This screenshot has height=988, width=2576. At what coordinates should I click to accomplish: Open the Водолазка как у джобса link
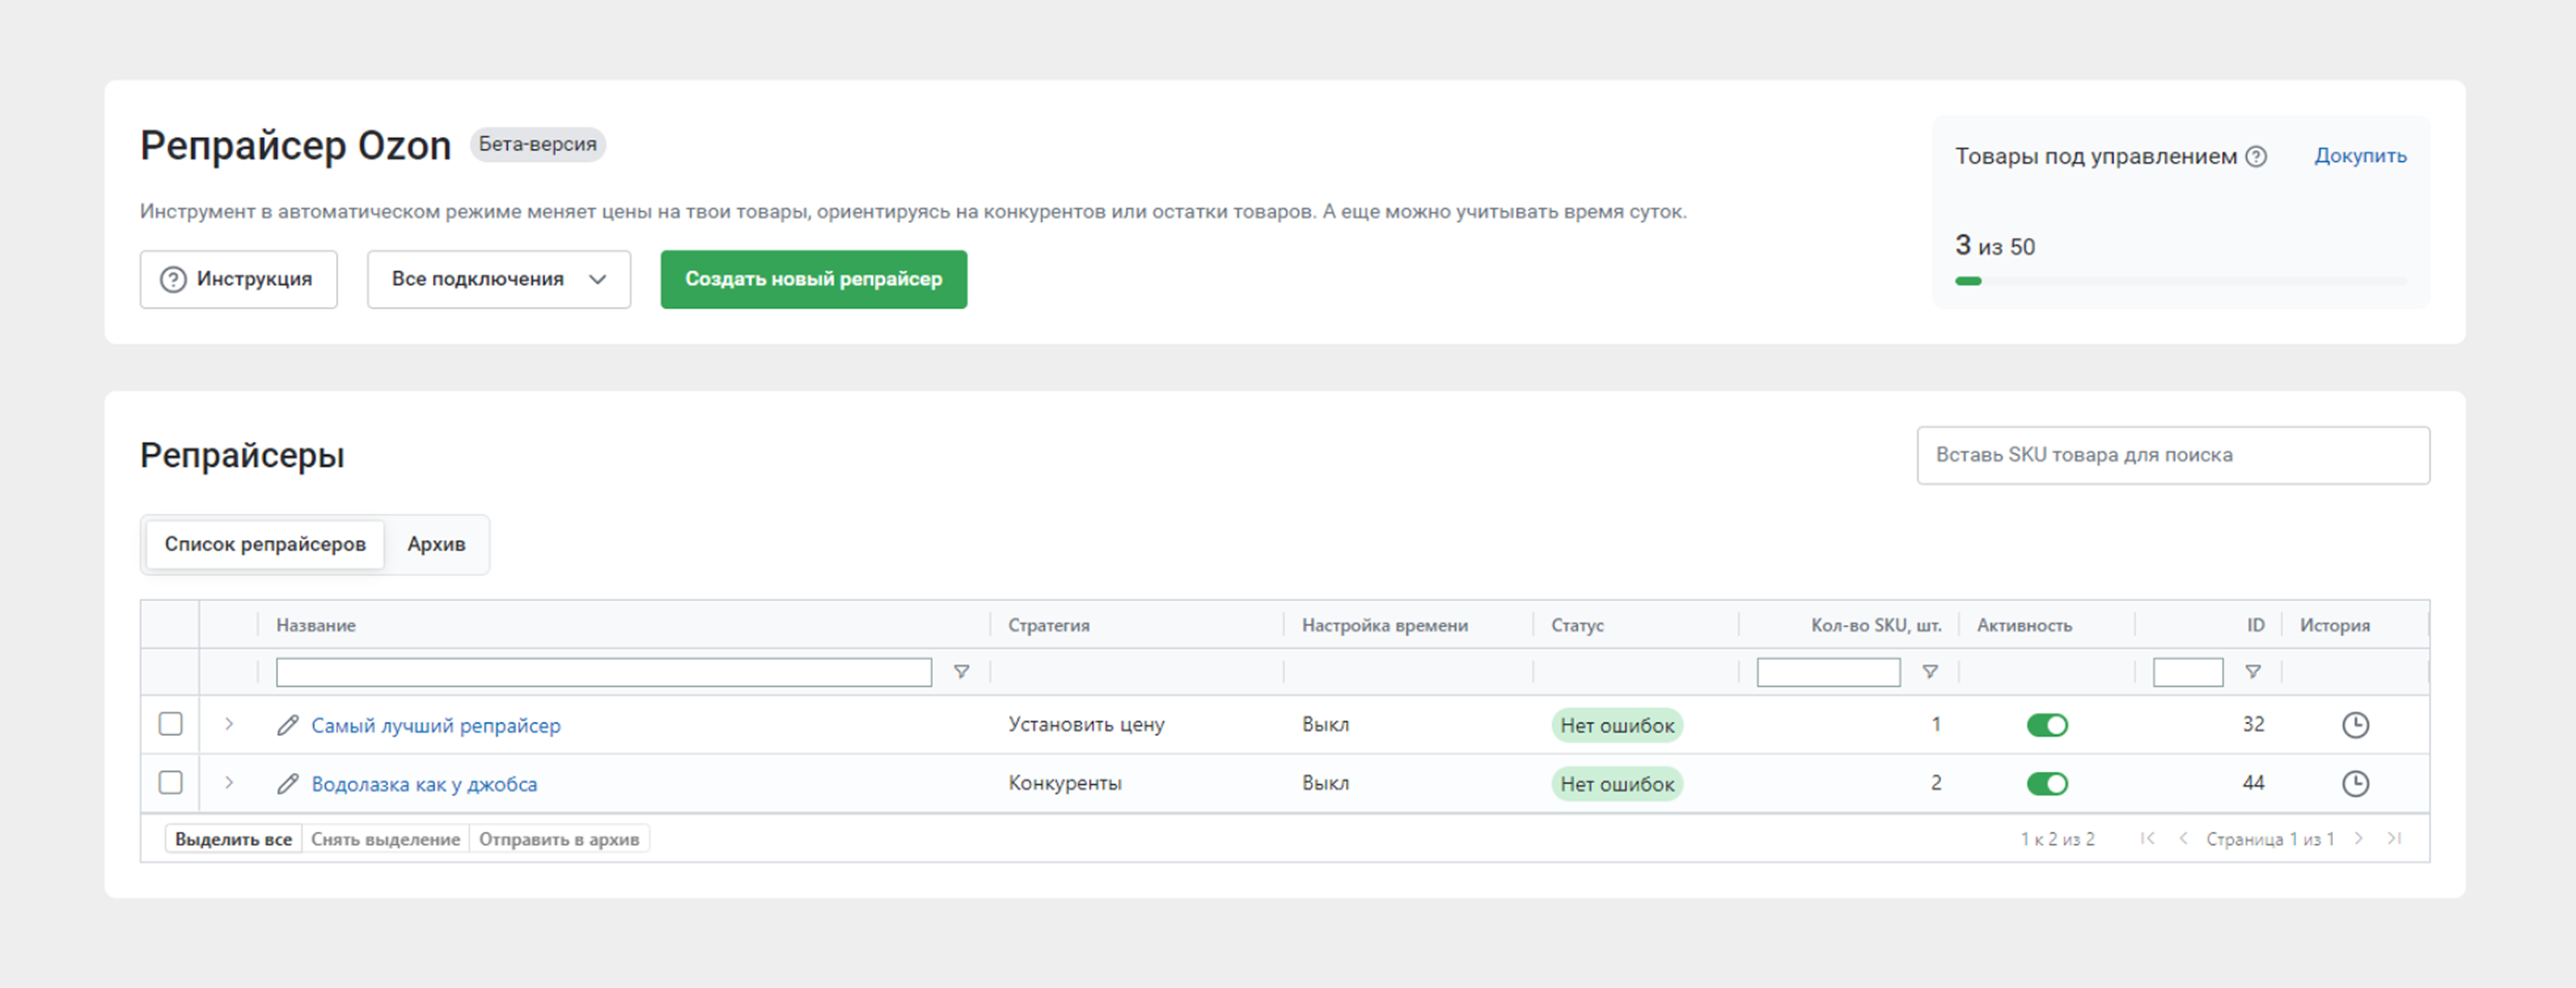(x=424, y=785)
